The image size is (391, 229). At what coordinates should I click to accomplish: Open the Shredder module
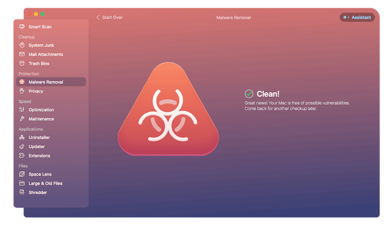click(x=51, y=192)
